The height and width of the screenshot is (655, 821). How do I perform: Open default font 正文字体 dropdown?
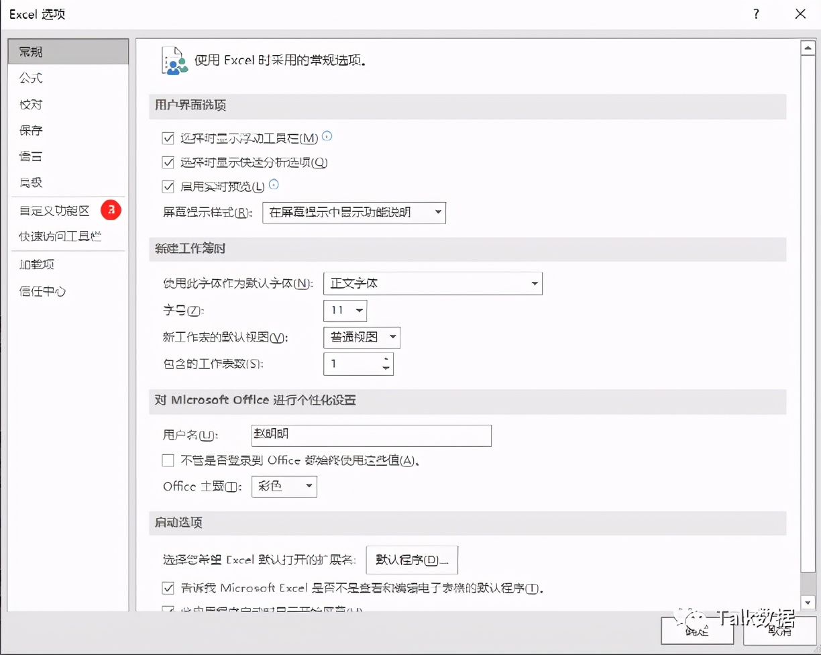tap(433, 283)
